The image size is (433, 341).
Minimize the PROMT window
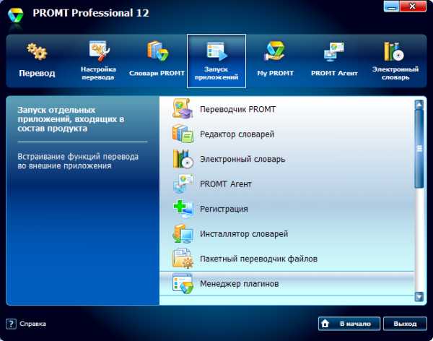(x=391, y=7)
